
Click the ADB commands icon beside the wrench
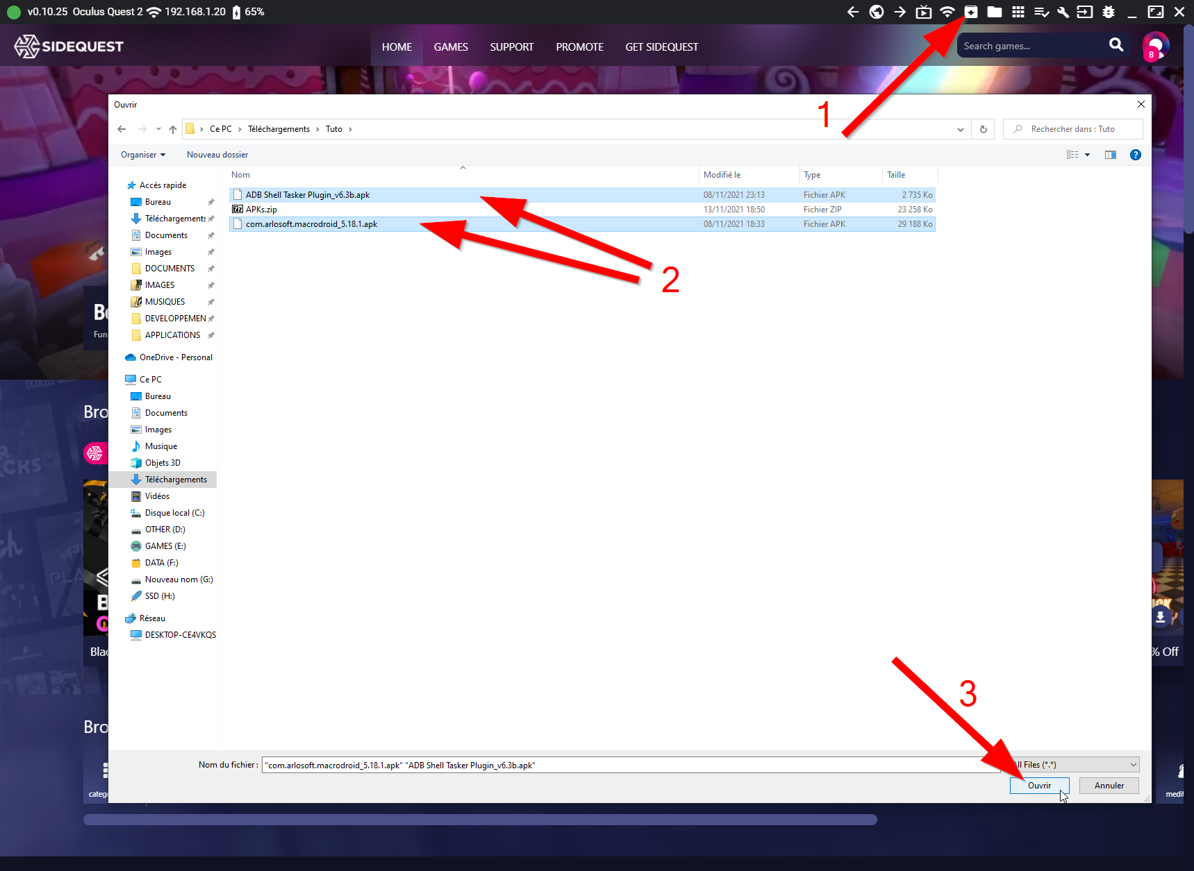(x=1085, y=12)
